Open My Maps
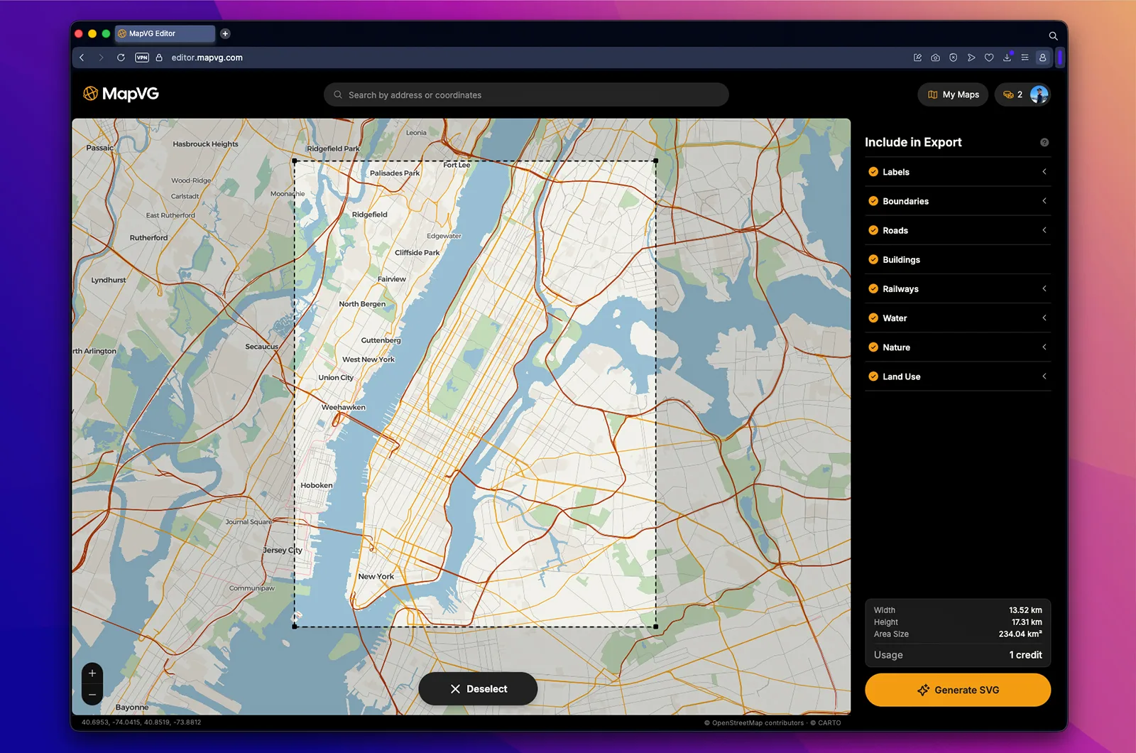 (x=953, y=94)
